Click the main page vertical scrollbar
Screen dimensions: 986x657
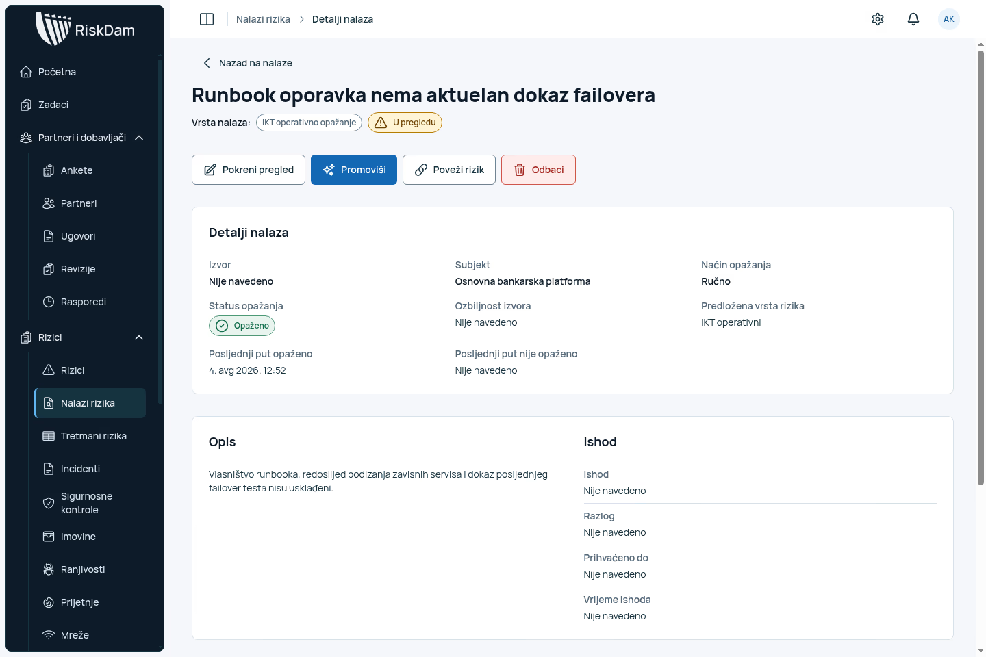[x=981, y=267]
